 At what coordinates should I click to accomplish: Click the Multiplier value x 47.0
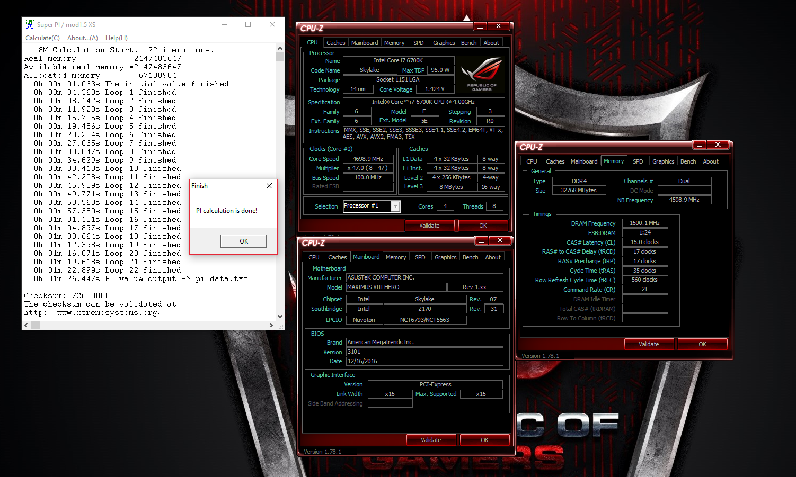point(368,168)
